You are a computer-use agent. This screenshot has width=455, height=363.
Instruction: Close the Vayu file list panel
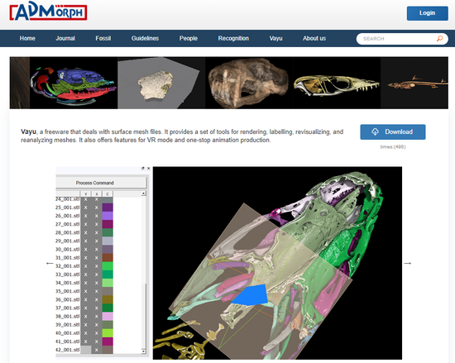pos(148,168)
